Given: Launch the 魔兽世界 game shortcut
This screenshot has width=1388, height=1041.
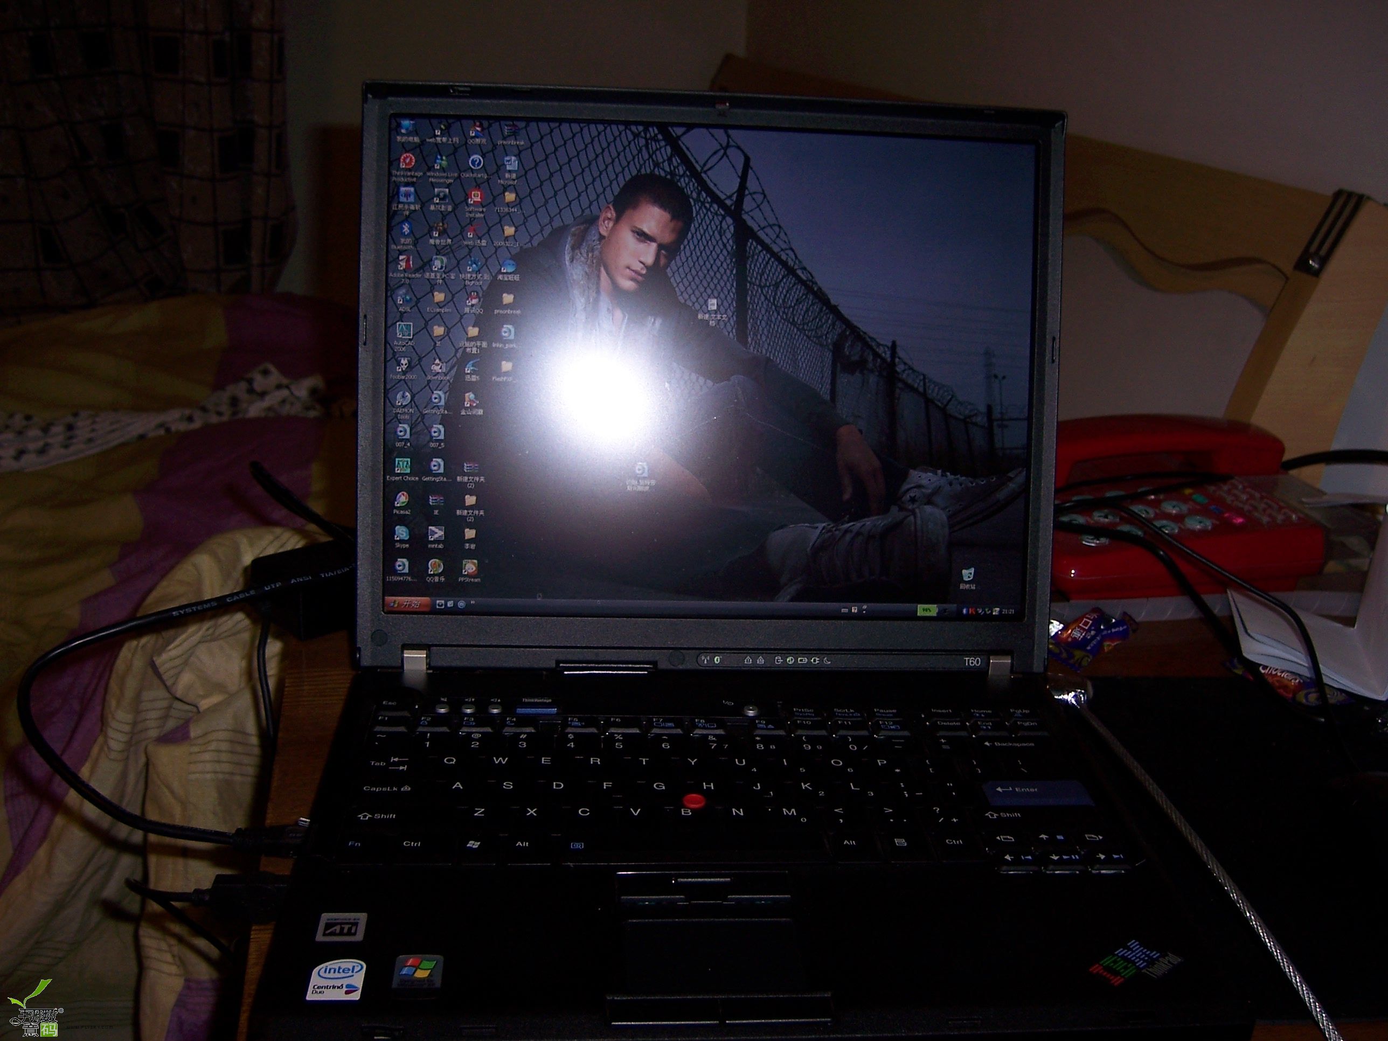Looking at the screenshot, I should 441,233.
